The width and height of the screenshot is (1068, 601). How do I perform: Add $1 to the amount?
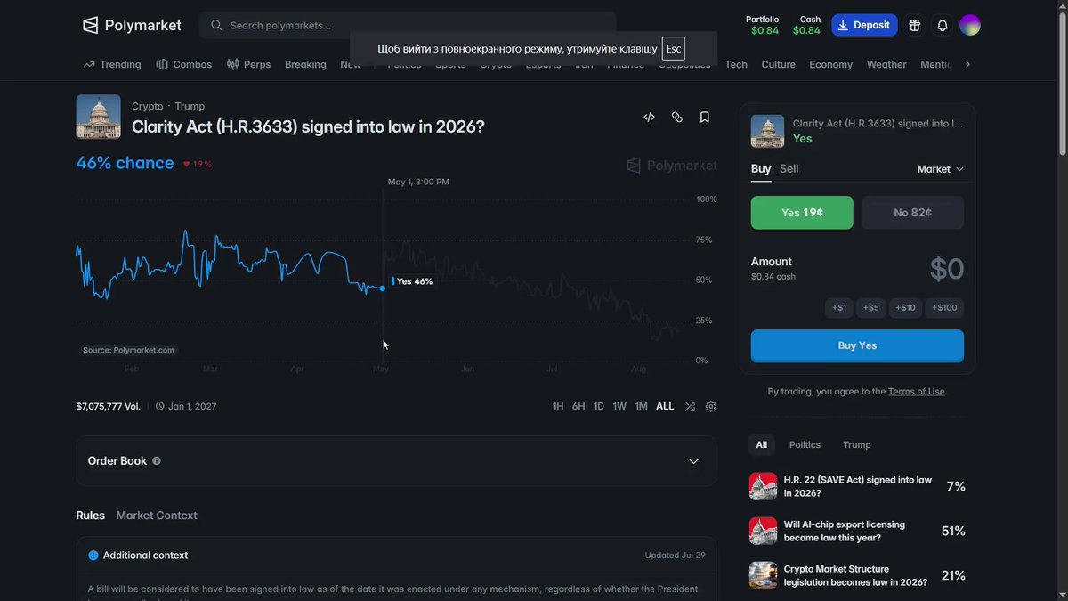click(x=839, y=308)
